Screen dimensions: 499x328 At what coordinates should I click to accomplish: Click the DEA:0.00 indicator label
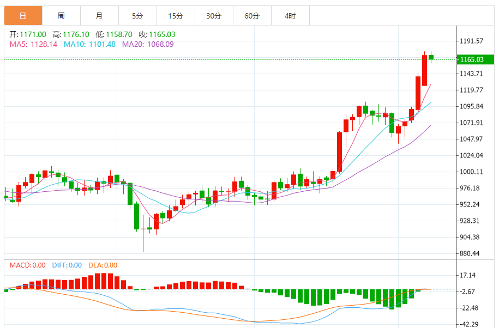click(x=103, y=265)
